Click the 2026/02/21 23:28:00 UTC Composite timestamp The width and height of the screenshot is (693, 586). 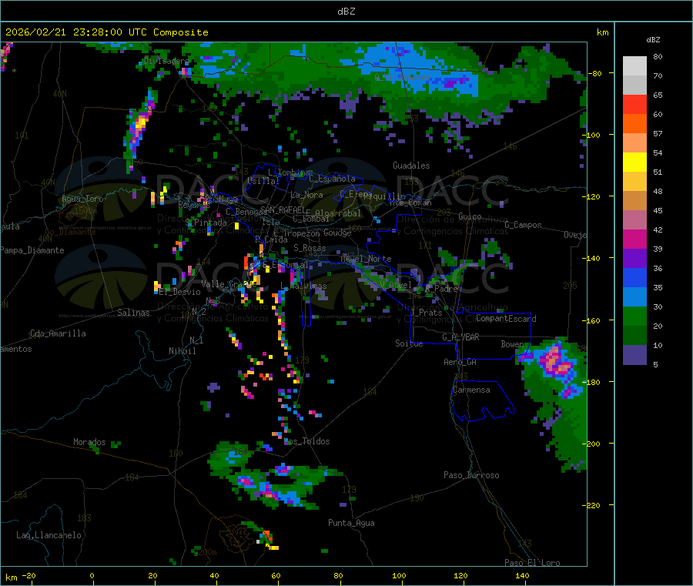click(x=106, y=32)
